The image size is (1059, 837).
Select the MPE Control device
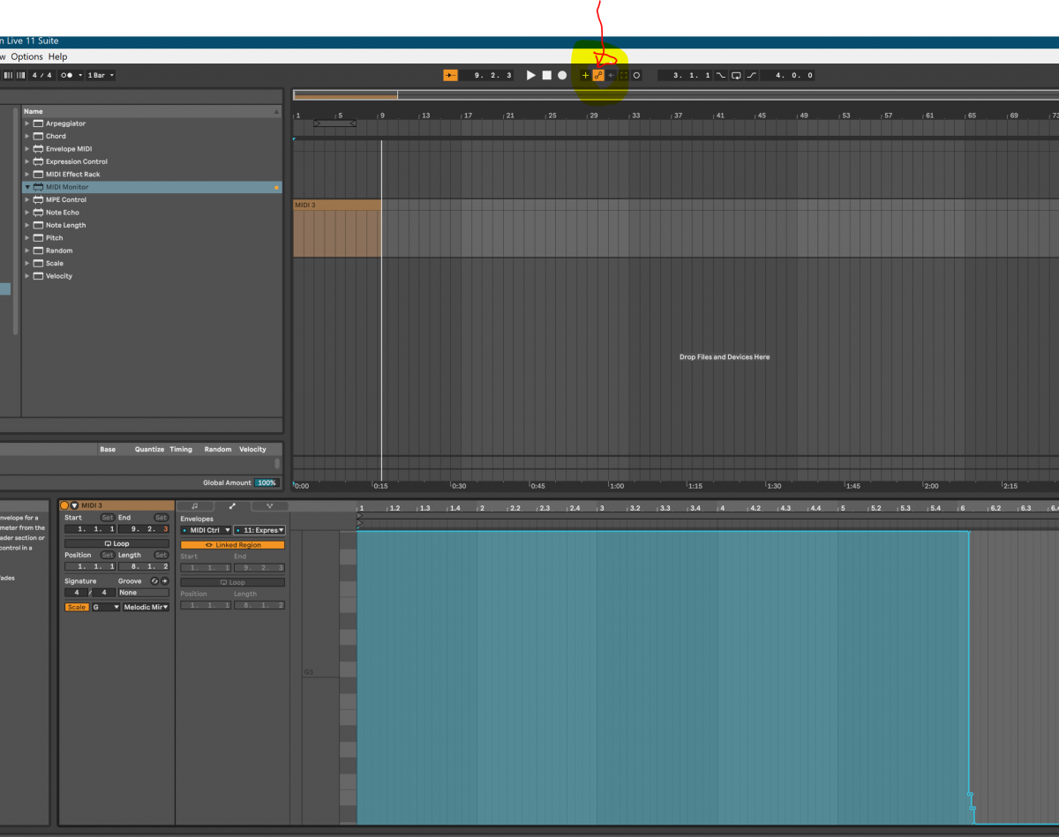pyautogui.click(x=66, y=199)
